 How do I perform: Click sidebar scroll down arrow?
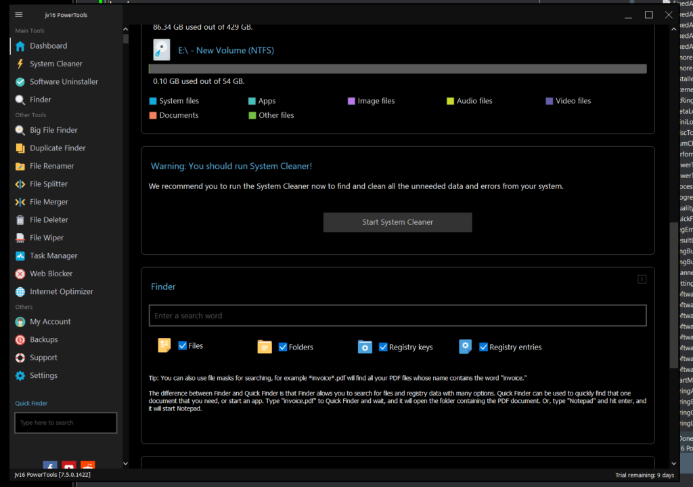[x=125, y=463]
